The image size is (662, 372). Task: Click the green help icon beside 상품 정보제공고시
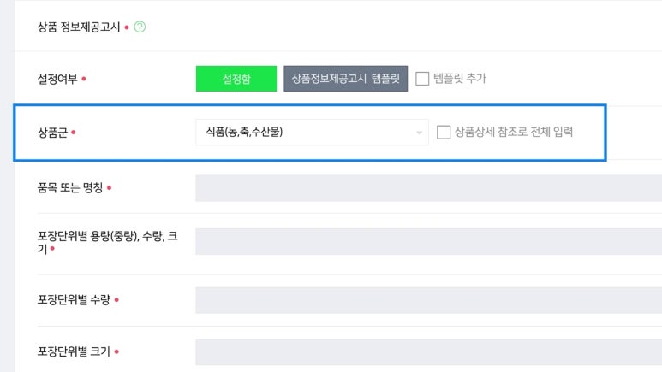140,27
